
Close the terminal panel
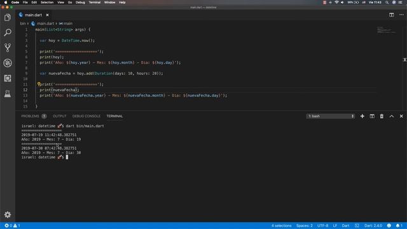click(x=401, y=116)
